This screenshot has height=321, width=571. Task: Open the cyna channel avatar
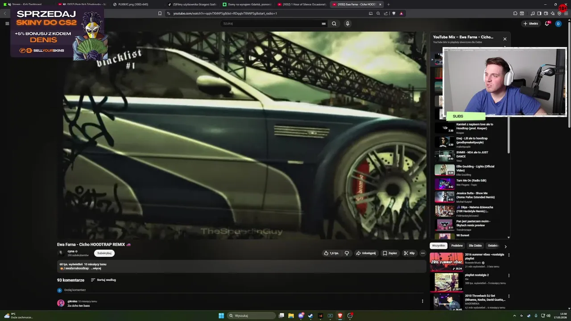61,253
